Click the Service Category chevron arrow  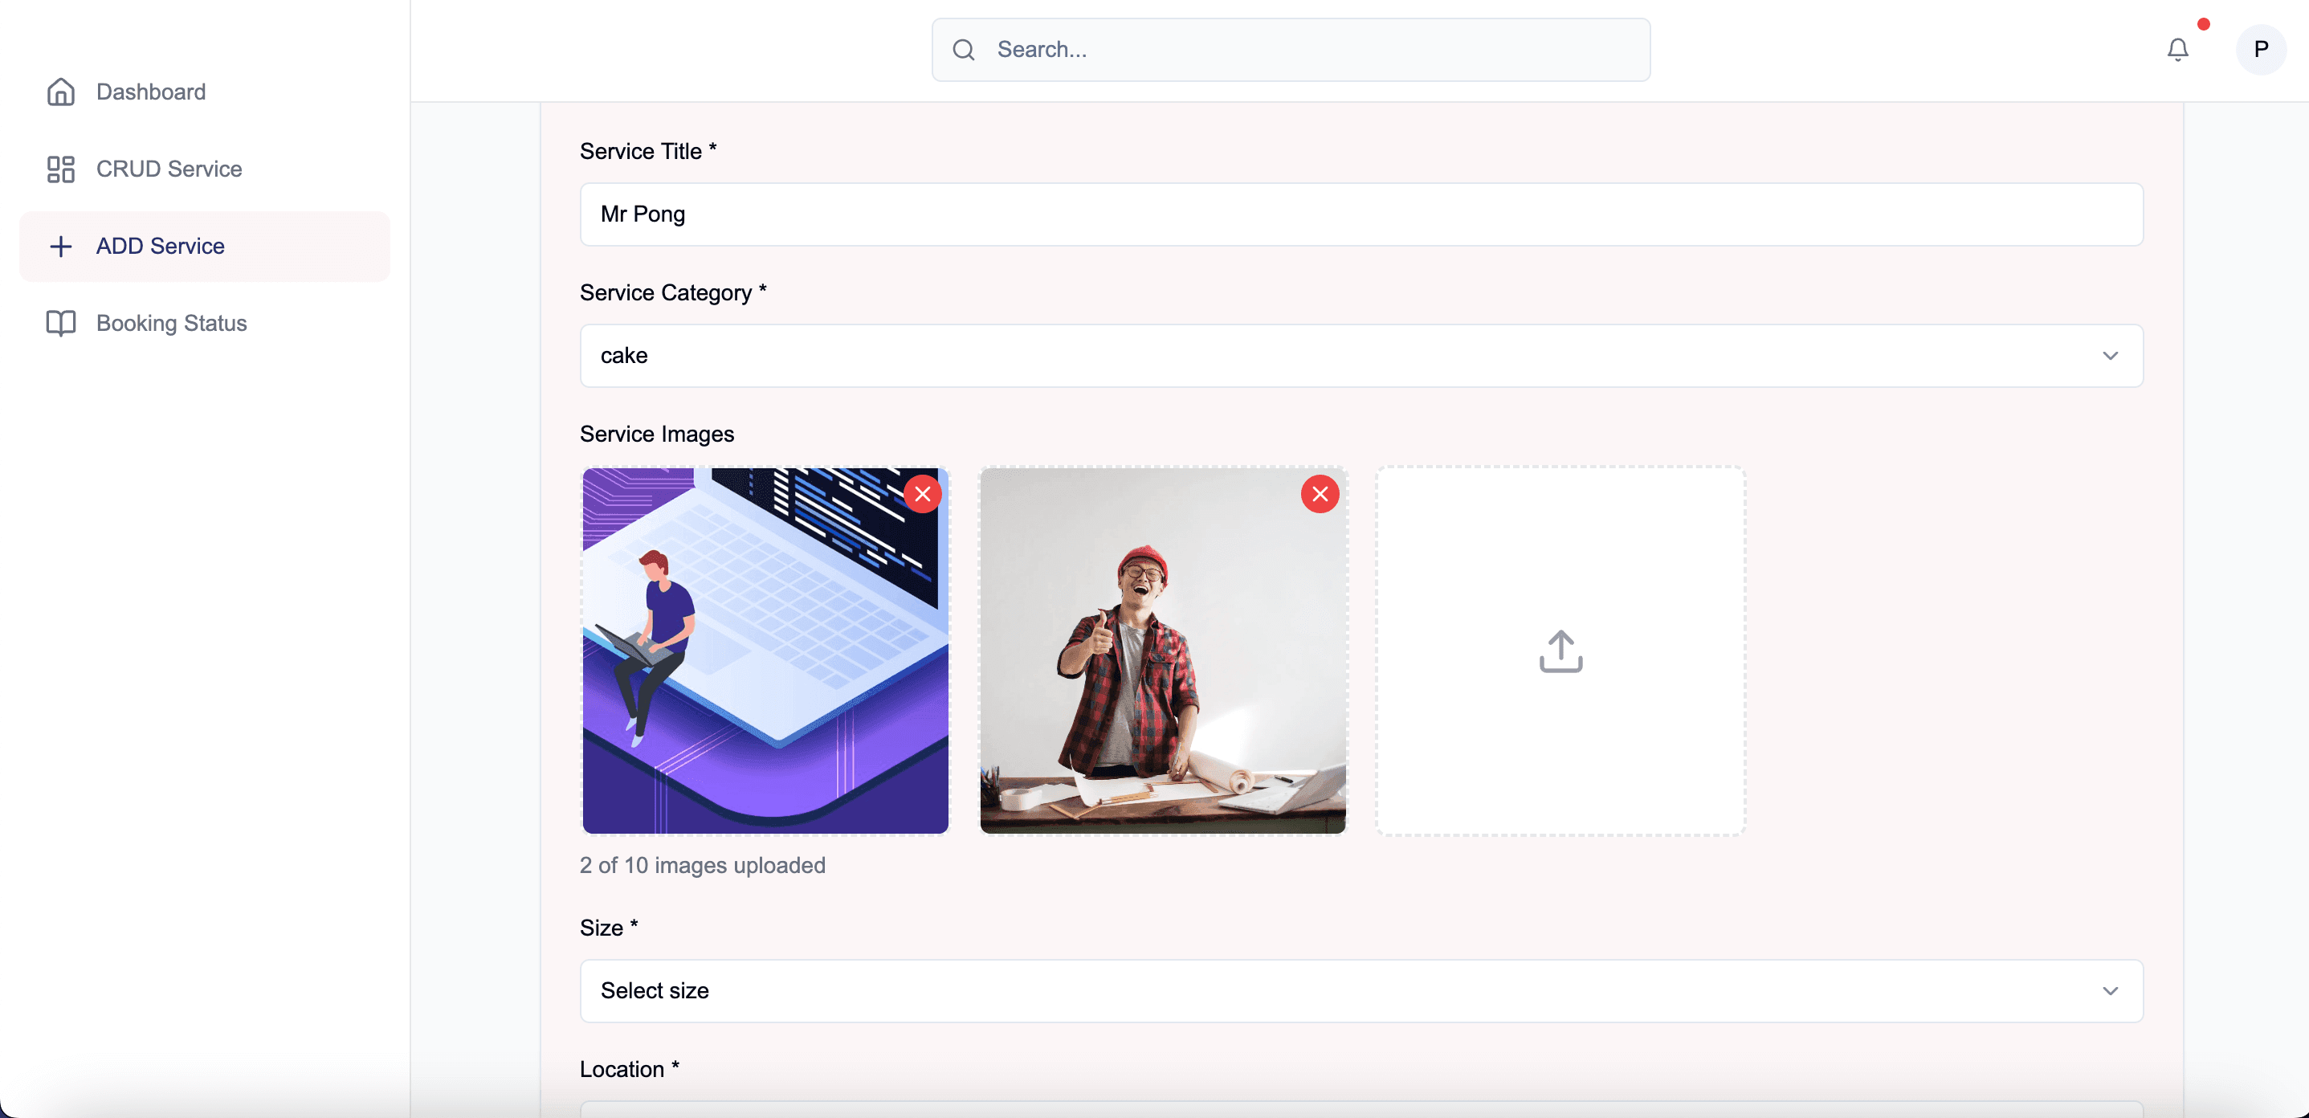coord(2110,356)
